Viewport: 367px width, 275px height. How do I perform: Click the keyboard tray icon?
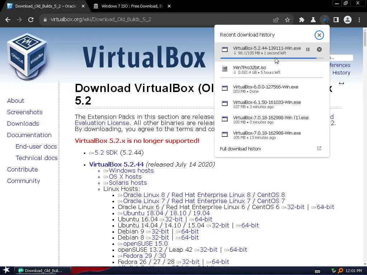pos(318,271)
